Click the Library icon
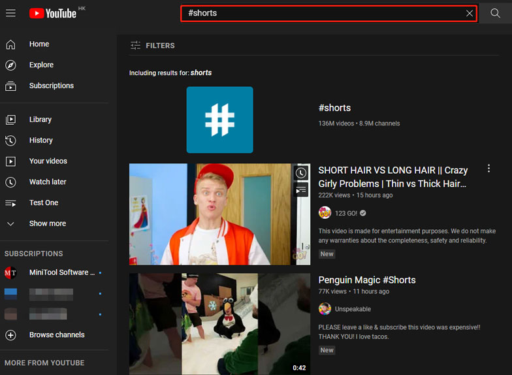Viewport: 512px width, 375px height. click(x=10, y=120)
